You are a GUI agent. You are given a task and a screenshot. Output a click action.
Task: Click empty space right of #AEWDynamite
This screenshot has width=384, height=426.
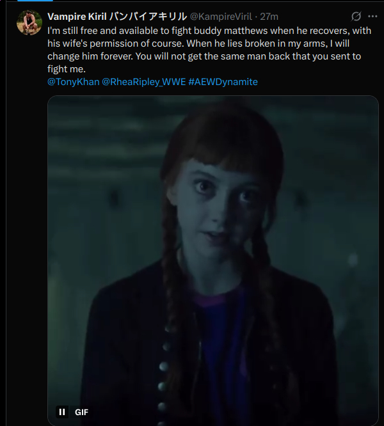pyautogui.click(x=320, y=82)
